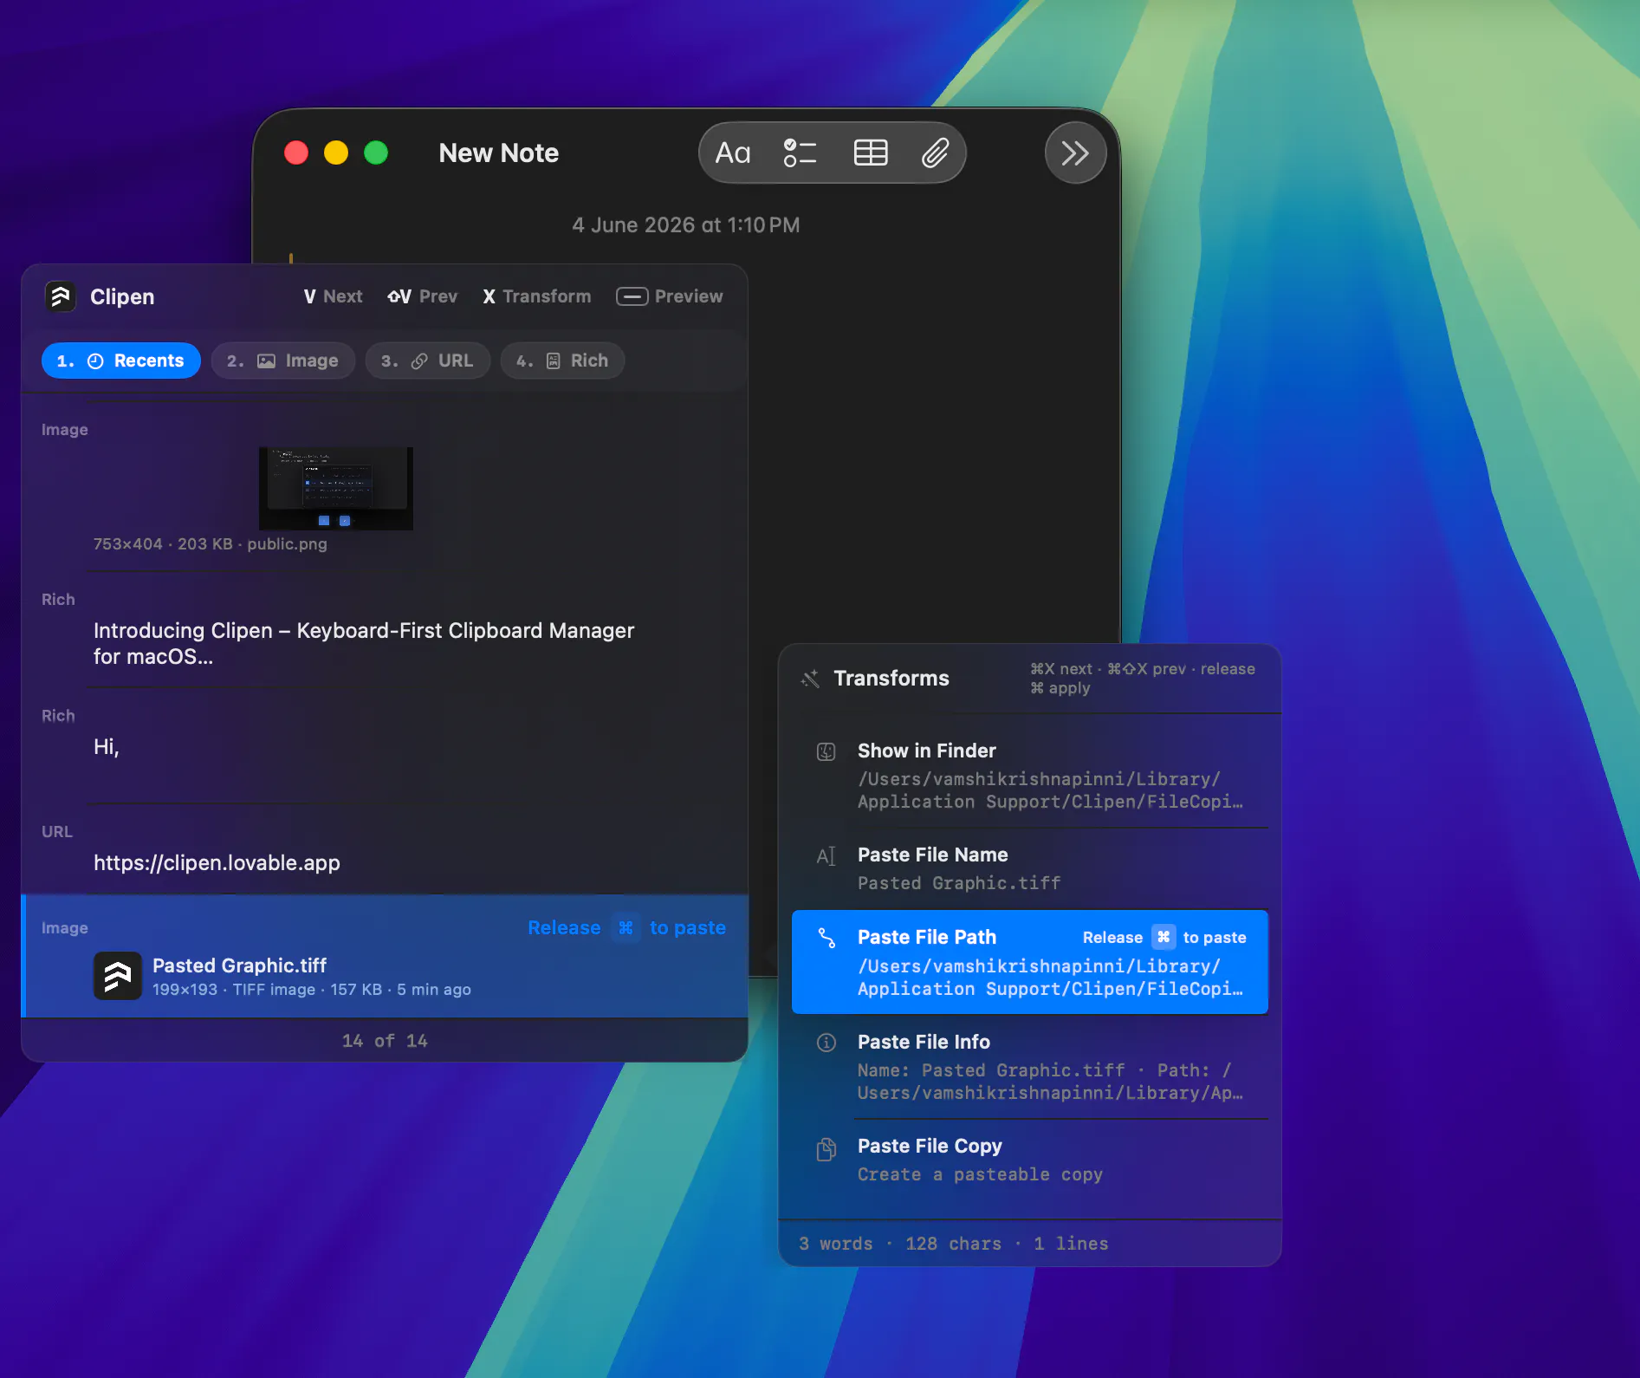The height and width of the screenshot is (1378, 1640).
Task: Click the Clipen logo in the panel header
Action: 61,296
